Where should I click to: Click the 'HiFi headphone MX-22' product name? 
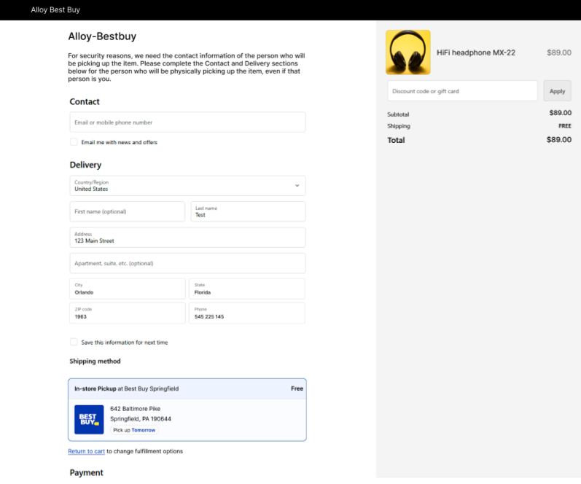(x=476, y=52)
